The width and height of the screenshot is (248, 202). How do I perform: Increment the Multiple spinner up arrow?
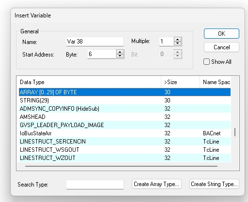pos(178,40)
